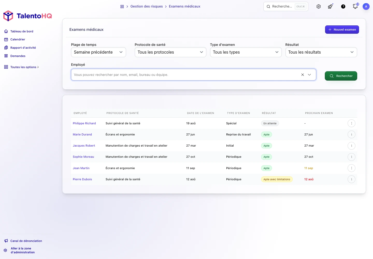Open Jean Martin employee link
The image size is (373, 259).
click(x=81, y=168)
